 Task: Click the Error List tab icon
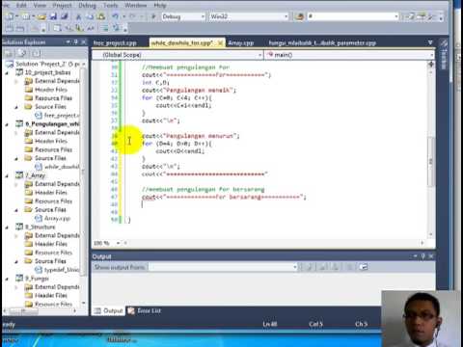click(131, 310)
